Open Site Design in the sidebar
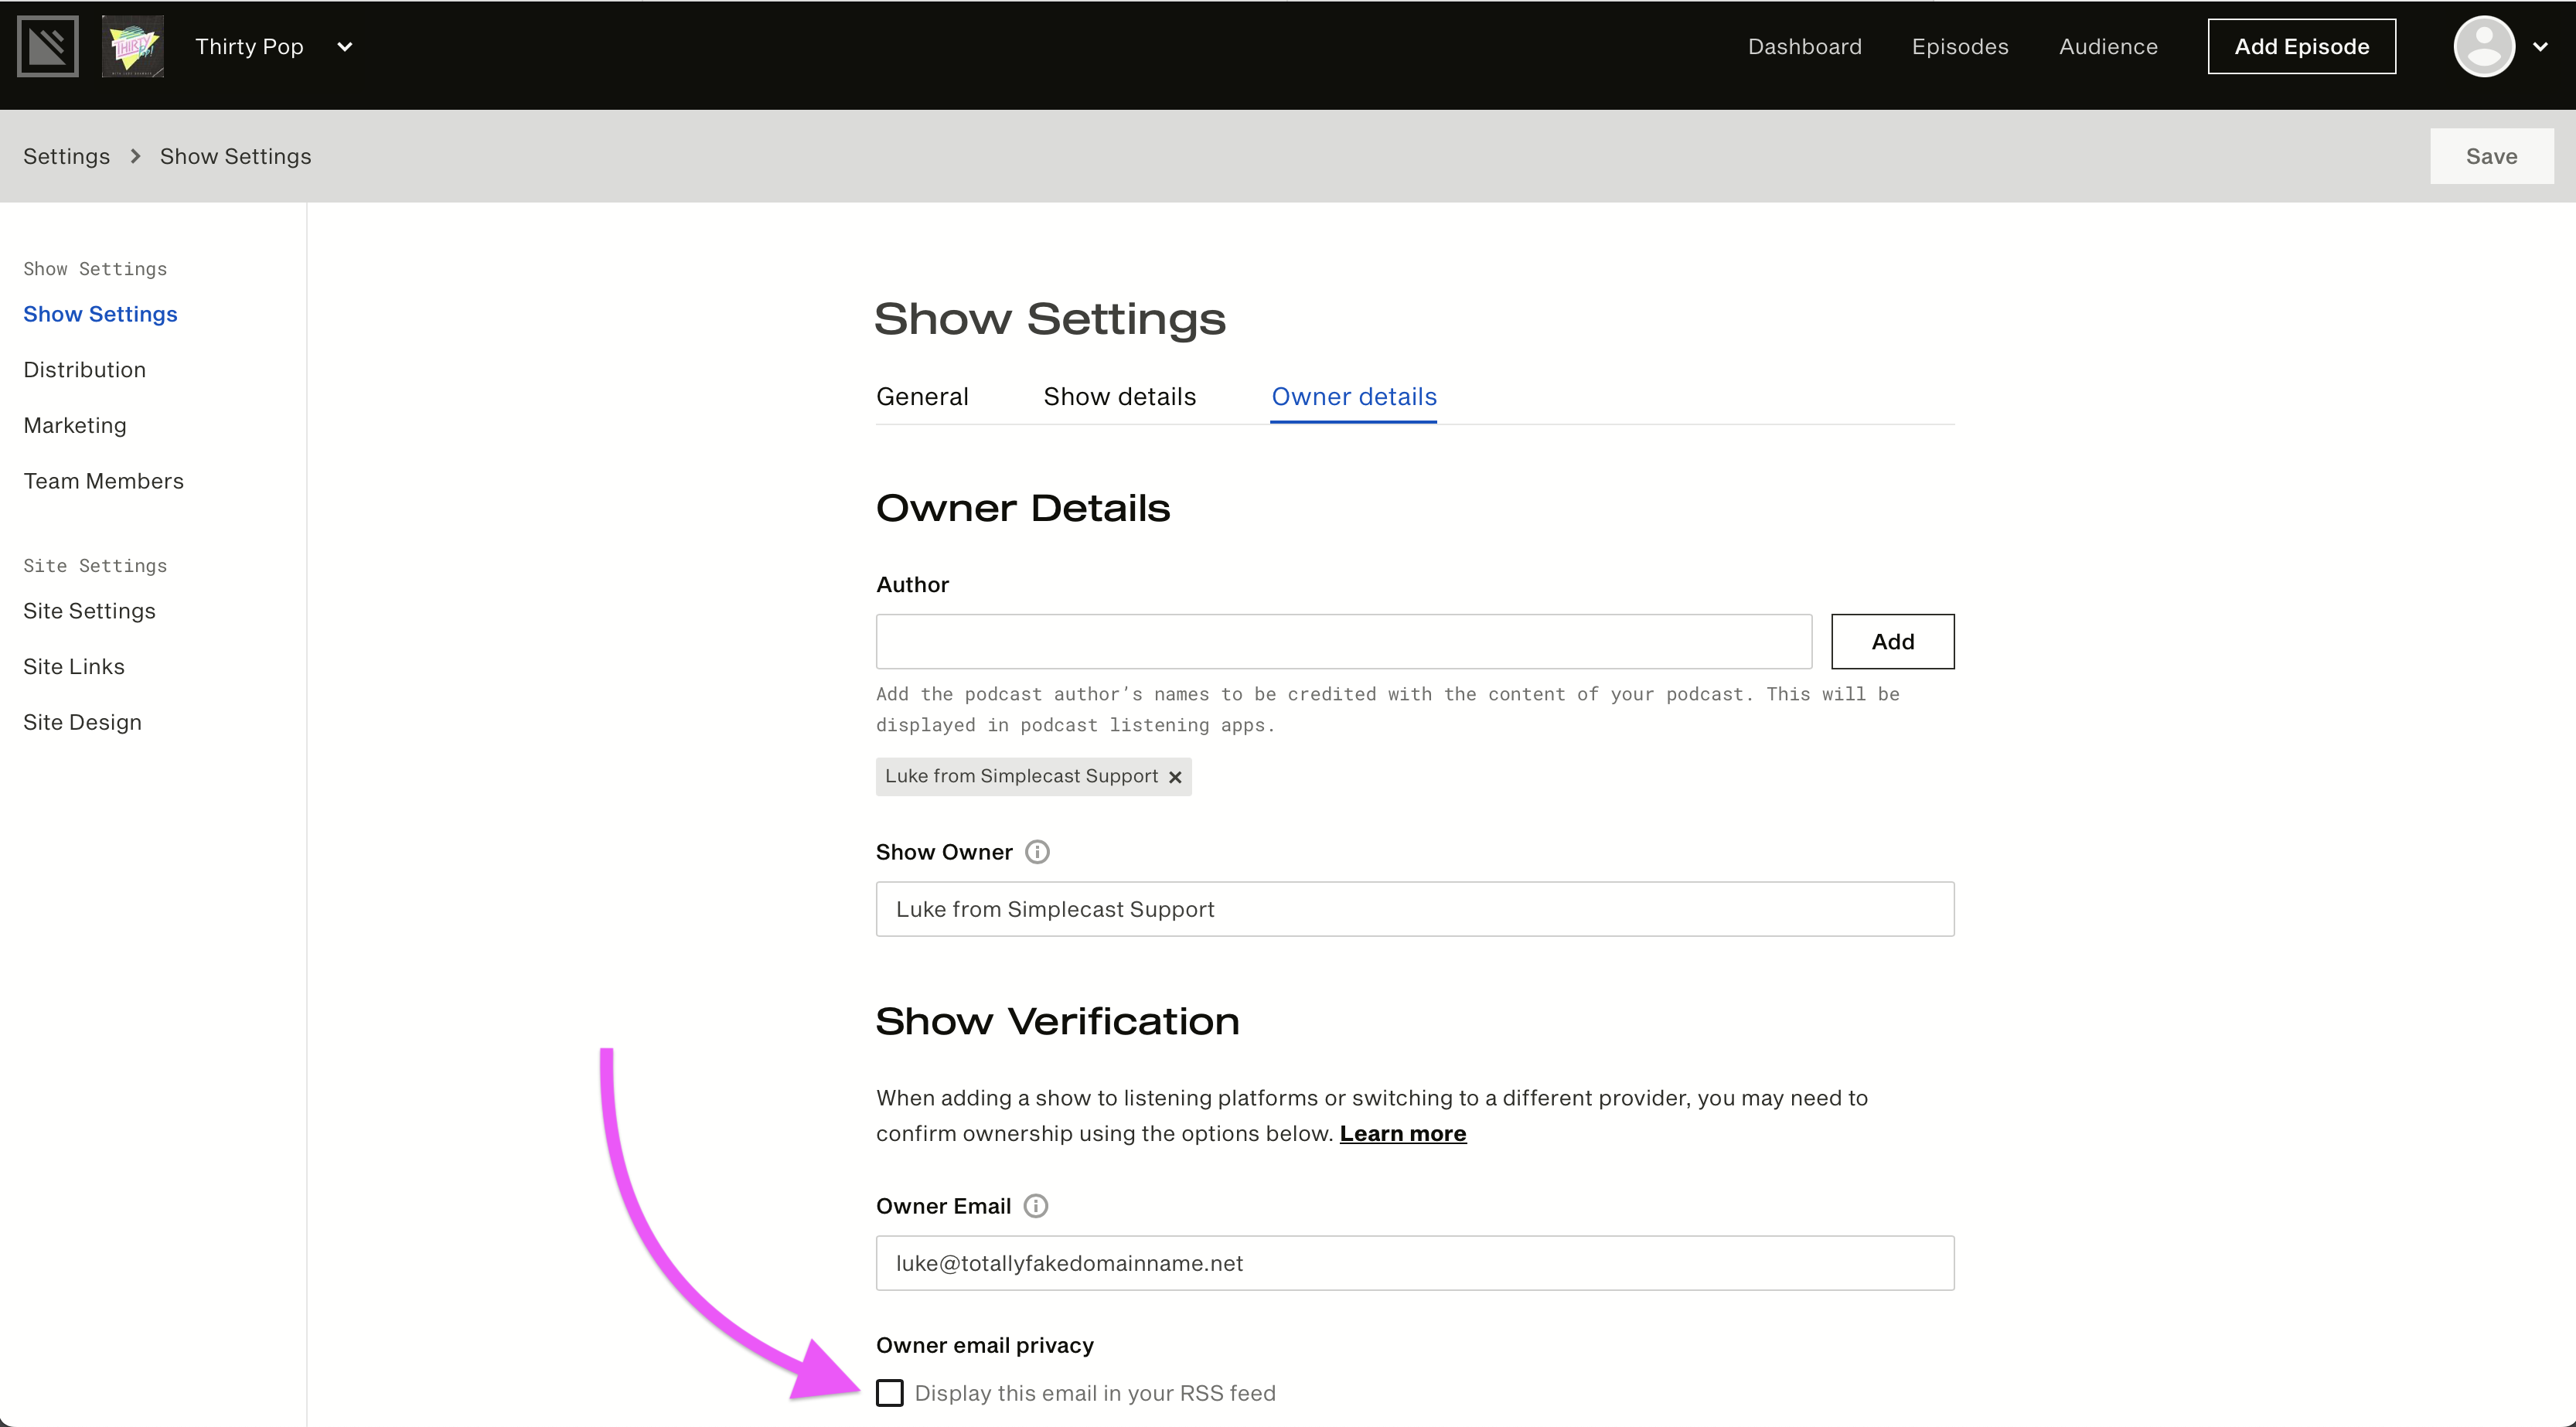Image resolution: width=2576 pixels, height=1427 pixels. 83,722
